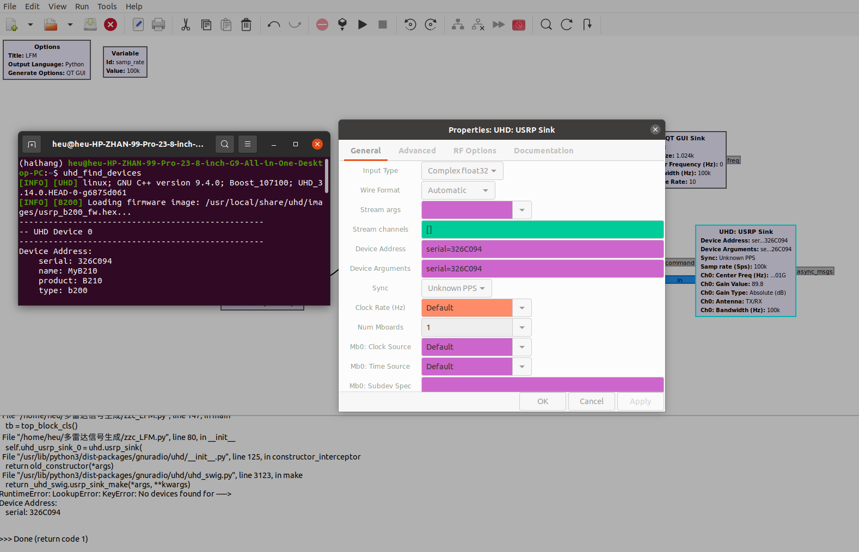Create a new flow graph with toolbar icon
The image size is (859, 552).
tap(12, 24)
